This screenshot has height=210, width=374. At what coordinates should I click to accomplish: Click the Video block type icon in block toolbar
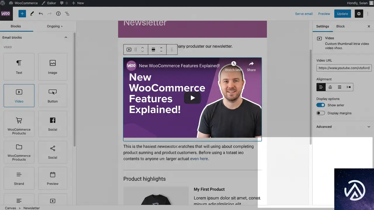coord(129,50)
